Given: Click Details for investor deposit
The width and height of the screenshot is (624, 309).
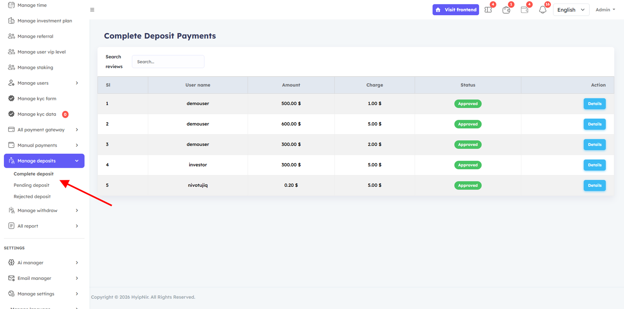Looking at the screenshot, I should (x=594, y=165).
